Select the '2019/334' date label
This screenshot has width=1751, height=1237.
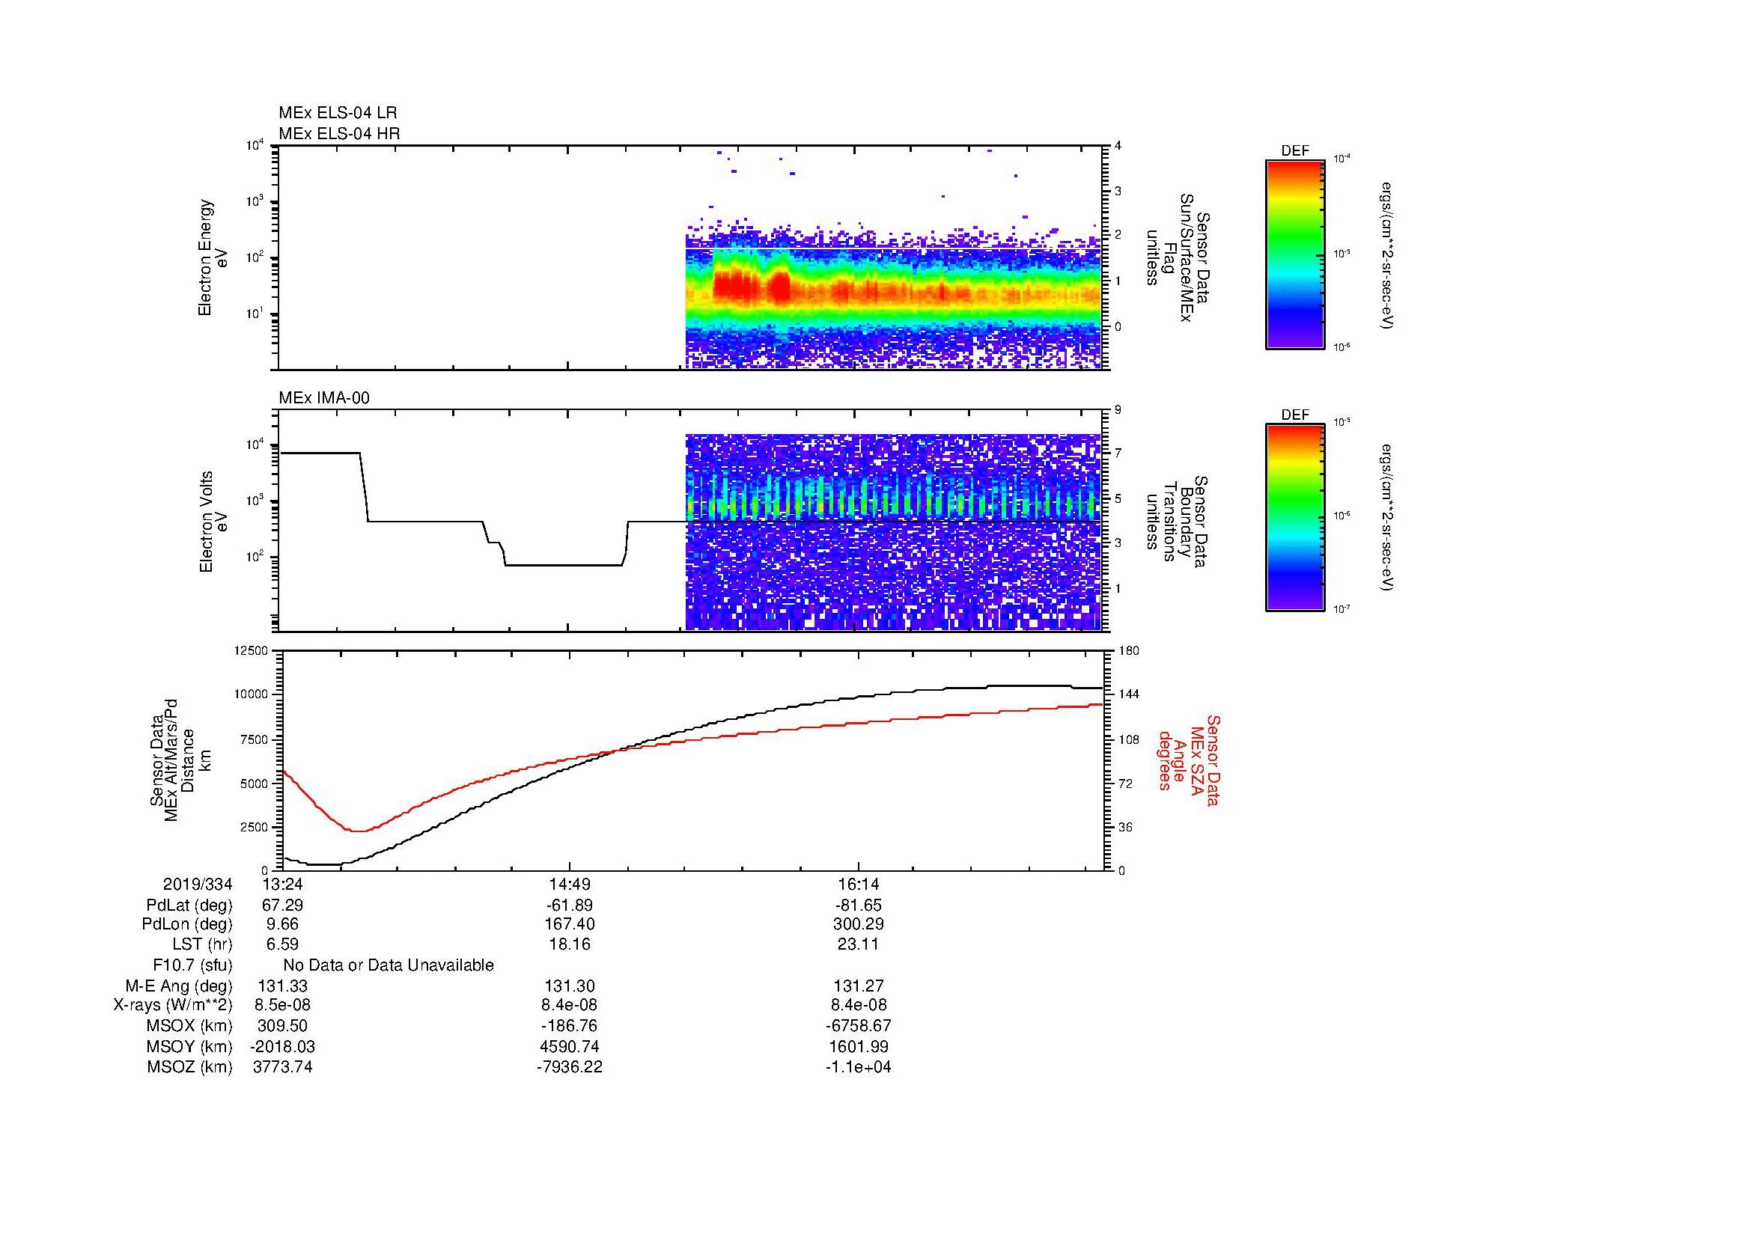pos(198,884)
